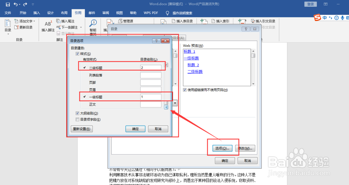The height and width of the screenshot is (185, 349).
Task: Click 确定 in the 目录 dialog
Action: pyautogui.click(x=225, y=161)
